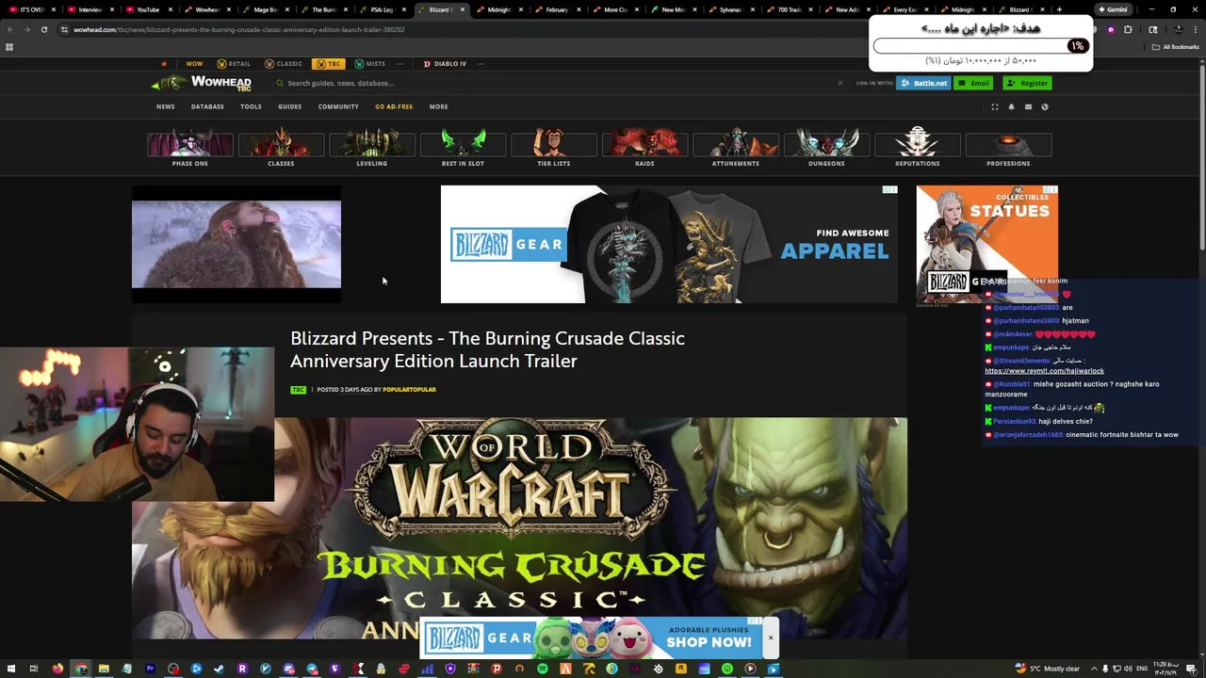Viewport: 1206px width, 678px height.
Task: Switch to Retail version tab
Action: [234, 64]
